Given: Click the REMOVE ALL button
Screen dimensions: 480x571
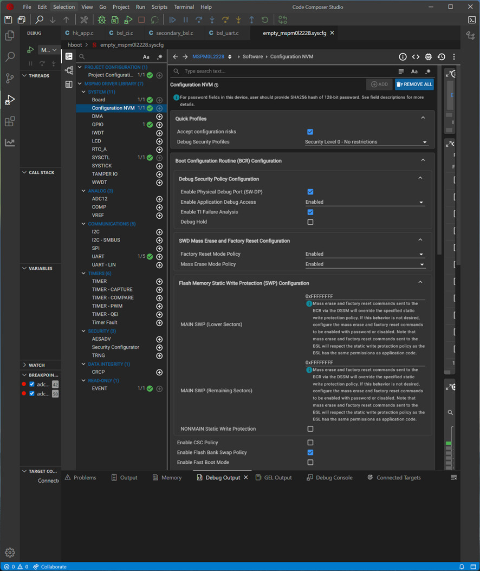Looking at the screenshot, I should (x=414, y=85).
